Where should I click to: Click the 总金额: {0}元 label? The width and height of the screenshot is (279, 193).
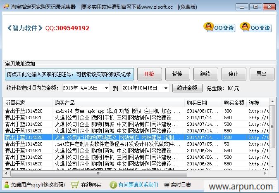click(223, 88)
